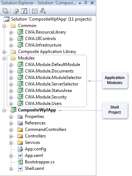Click the References node icon

coord(20,123)
